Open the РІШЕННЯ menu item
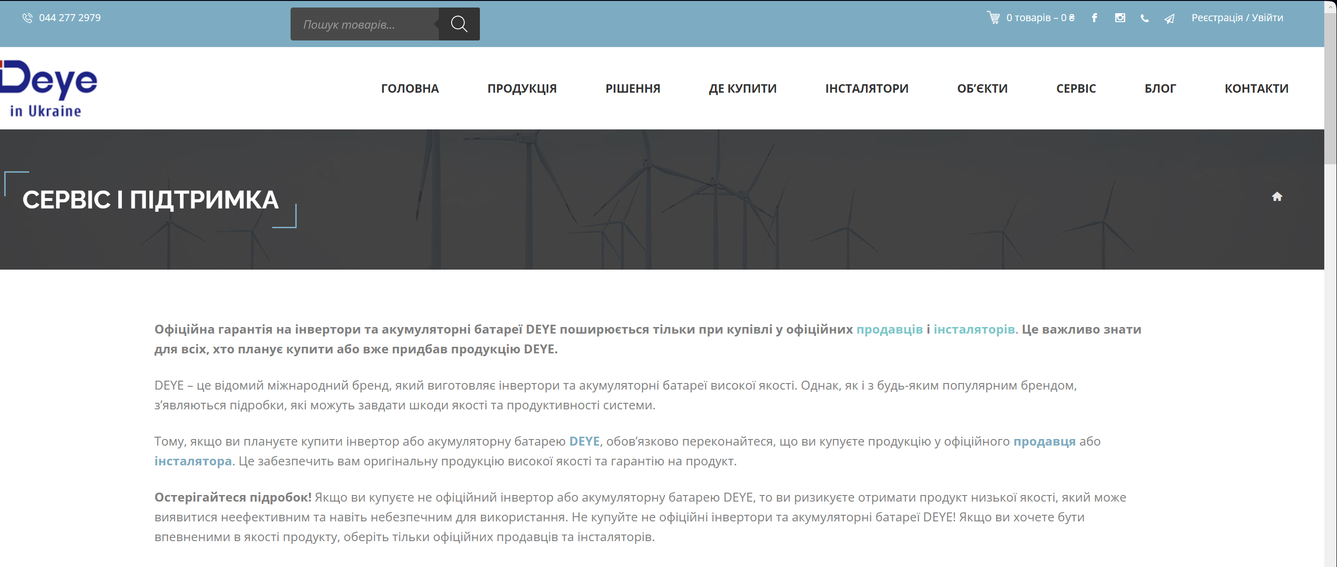Viewport: 1337px width, 567px height. [632, 89]
